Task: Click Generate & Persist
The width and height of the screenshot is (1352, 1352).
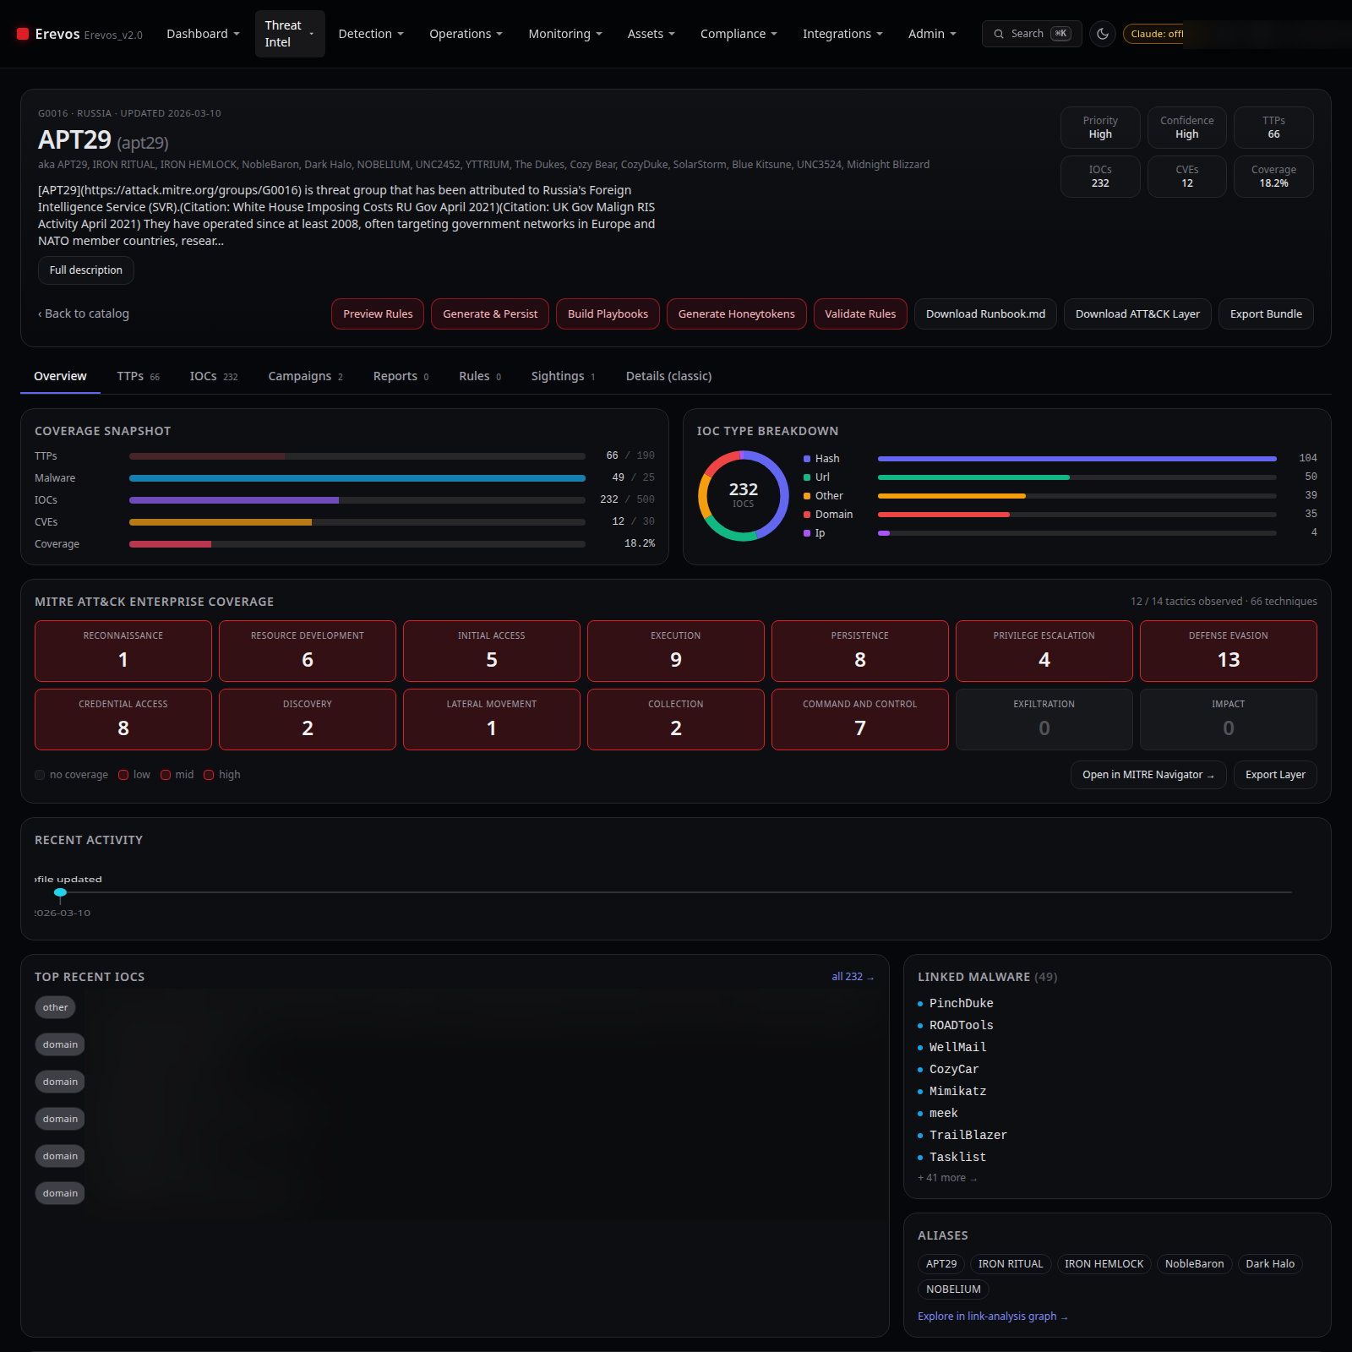Action: (x=490, y=314)
